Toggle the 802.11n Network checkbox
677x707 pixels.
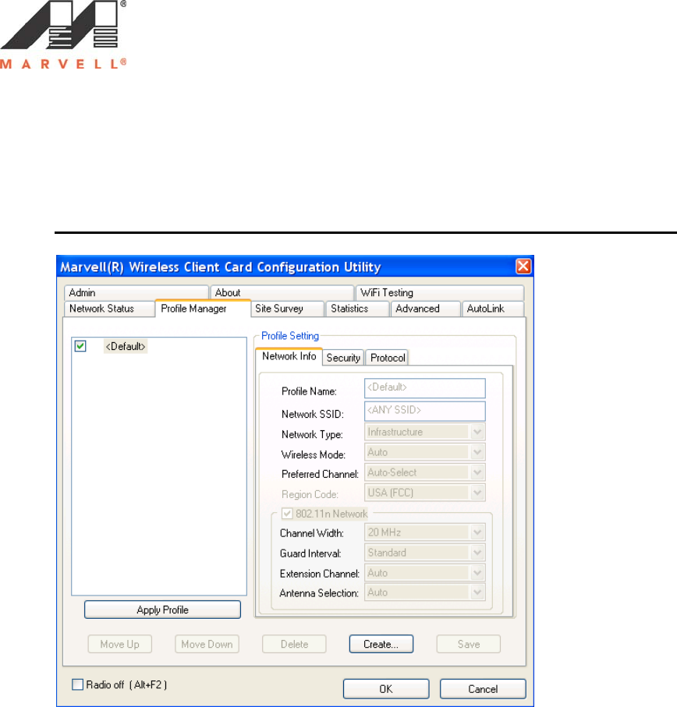click(x=287, y=514)
